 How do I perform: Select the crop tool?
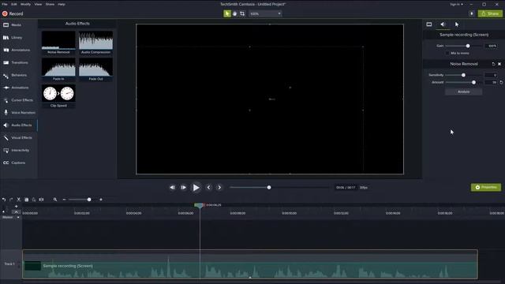pyautogui.click(x=242, y=13)
